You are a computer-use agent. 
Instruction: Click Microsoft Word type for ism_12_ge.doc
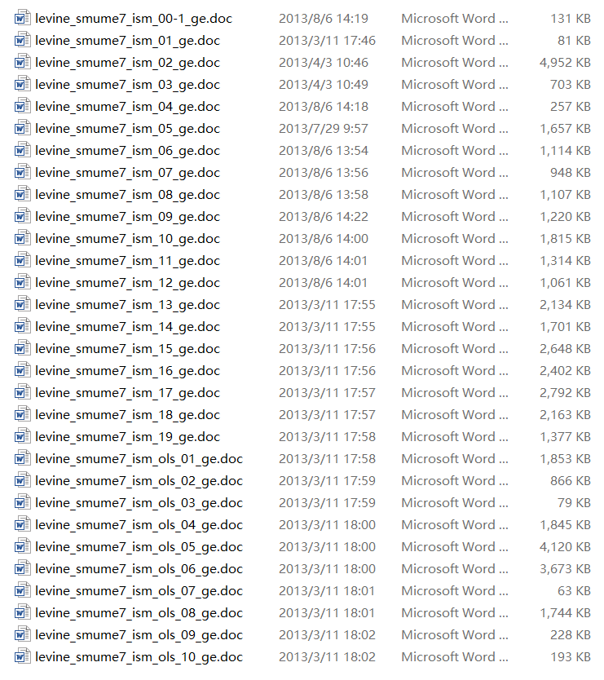(455, 282)
